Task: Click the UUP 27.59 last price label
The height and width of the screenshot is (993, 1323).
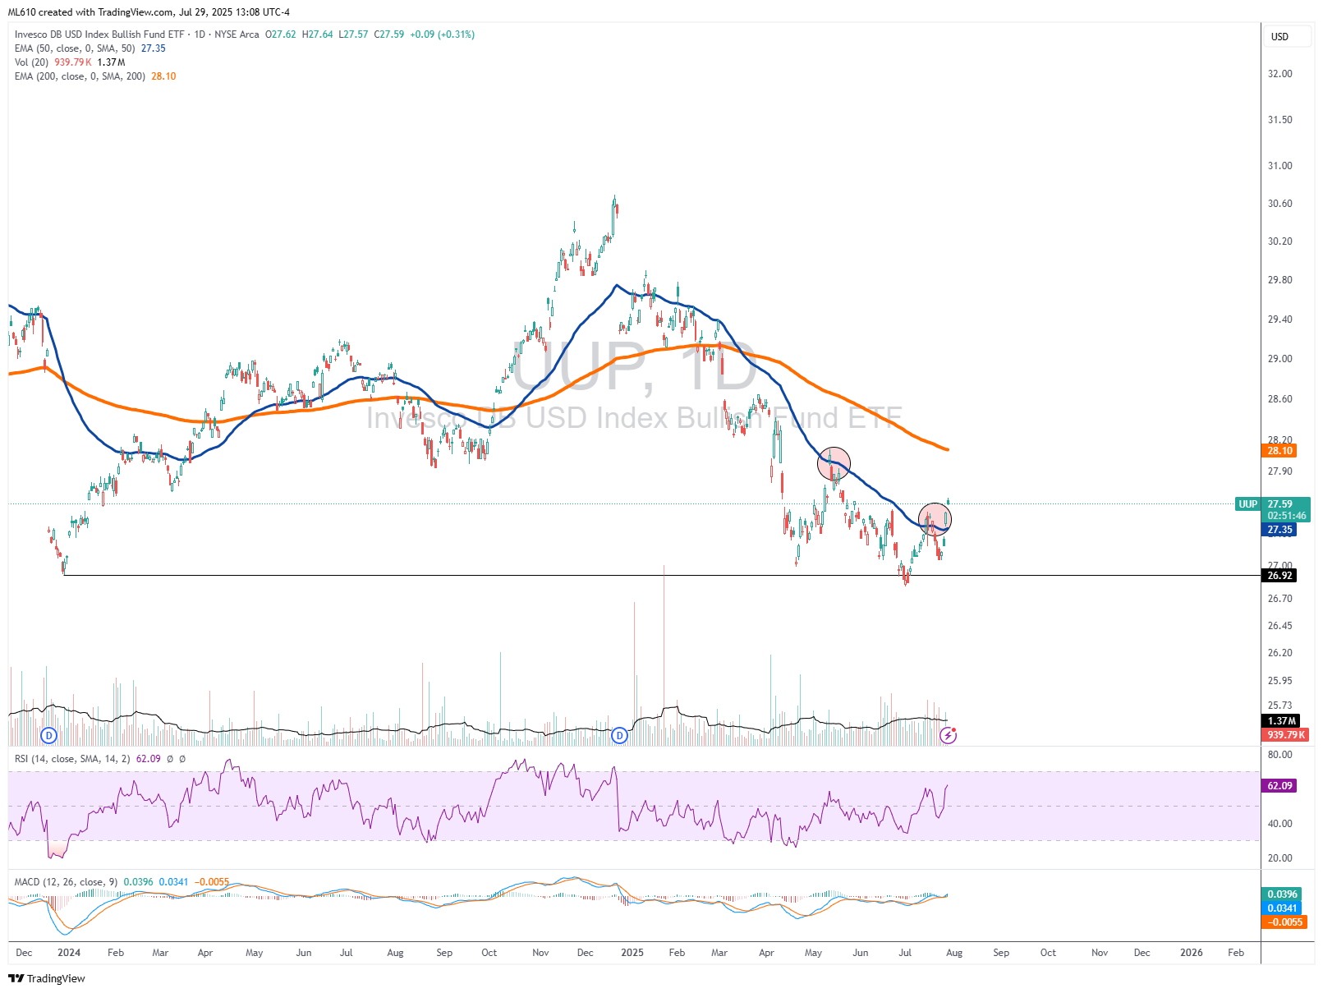Action: point(1272,504)
